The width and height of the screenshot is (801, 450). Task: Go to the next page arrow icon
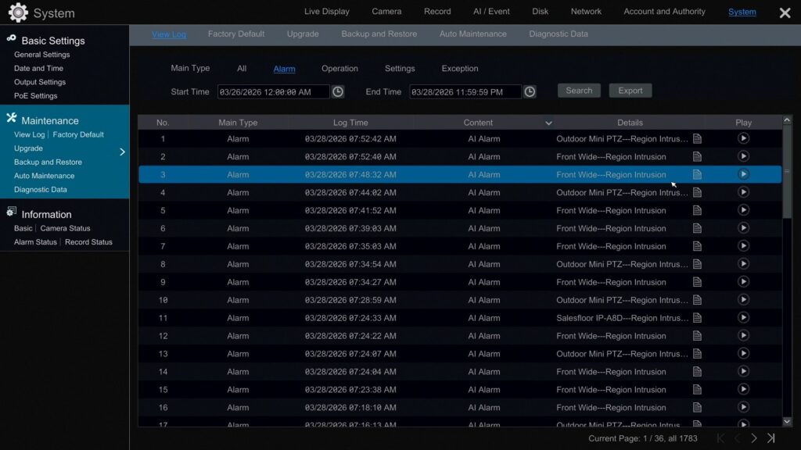(753, 438)
